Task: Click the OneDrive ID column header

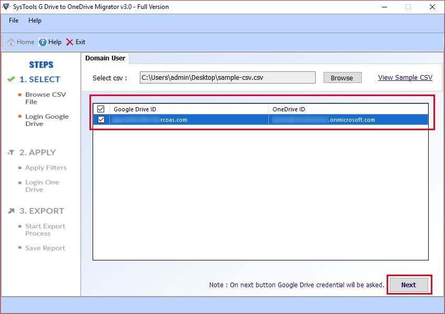Action: pyautogui.click(x=348, y=109)
